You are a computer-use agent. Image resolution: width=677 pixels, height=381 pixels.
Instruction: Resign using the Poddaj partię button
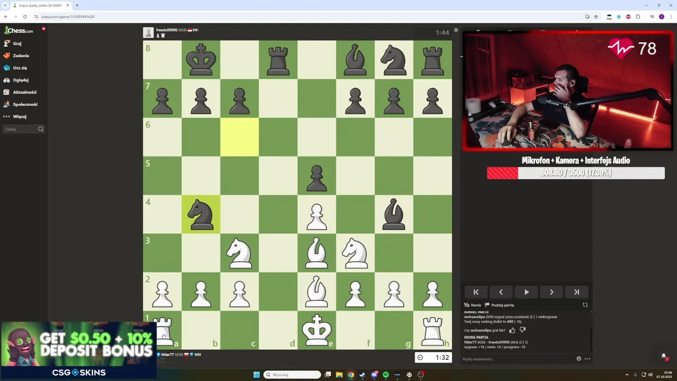pos(499,305)
